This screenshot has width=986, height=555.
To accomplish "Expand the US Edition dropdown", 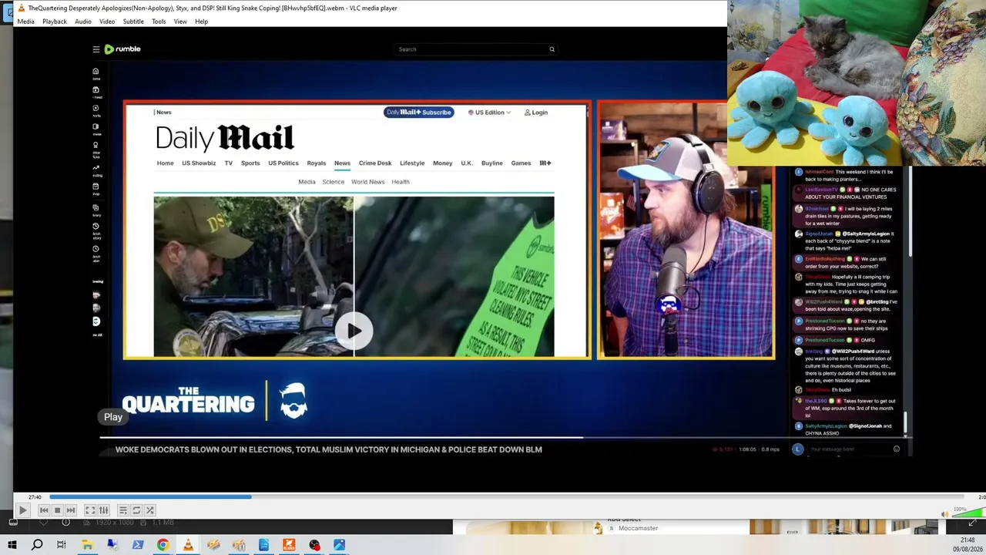I will tap(489, 113).
